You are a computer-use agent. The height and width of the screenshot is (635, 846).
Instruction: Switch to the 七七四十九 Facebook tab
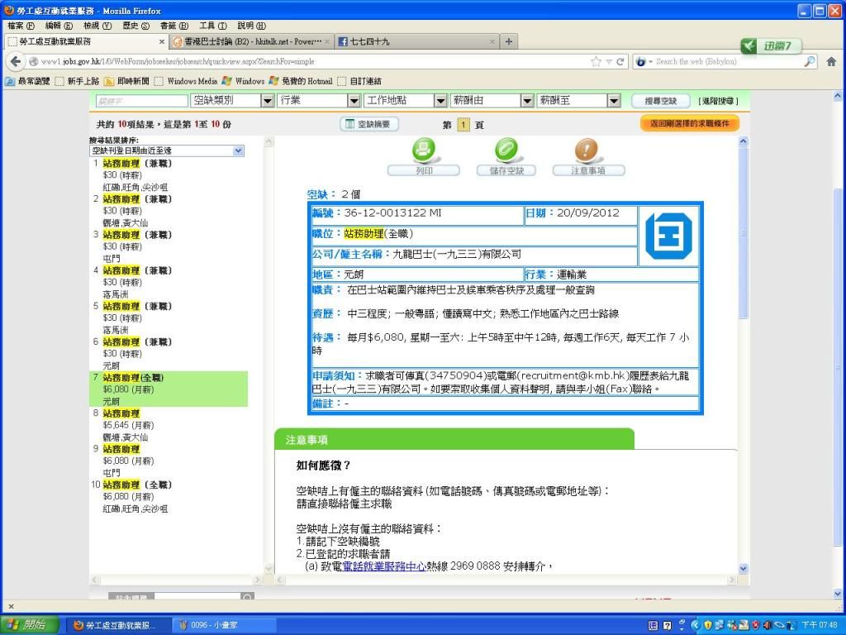pos(416,41)
